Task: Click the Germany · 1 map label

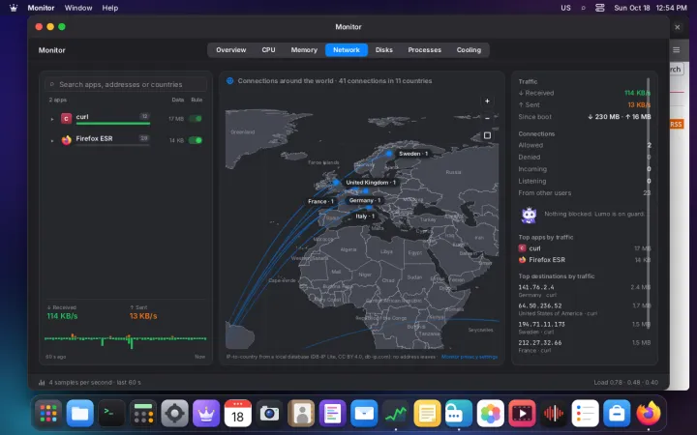Action: click(x=365, y=201)
